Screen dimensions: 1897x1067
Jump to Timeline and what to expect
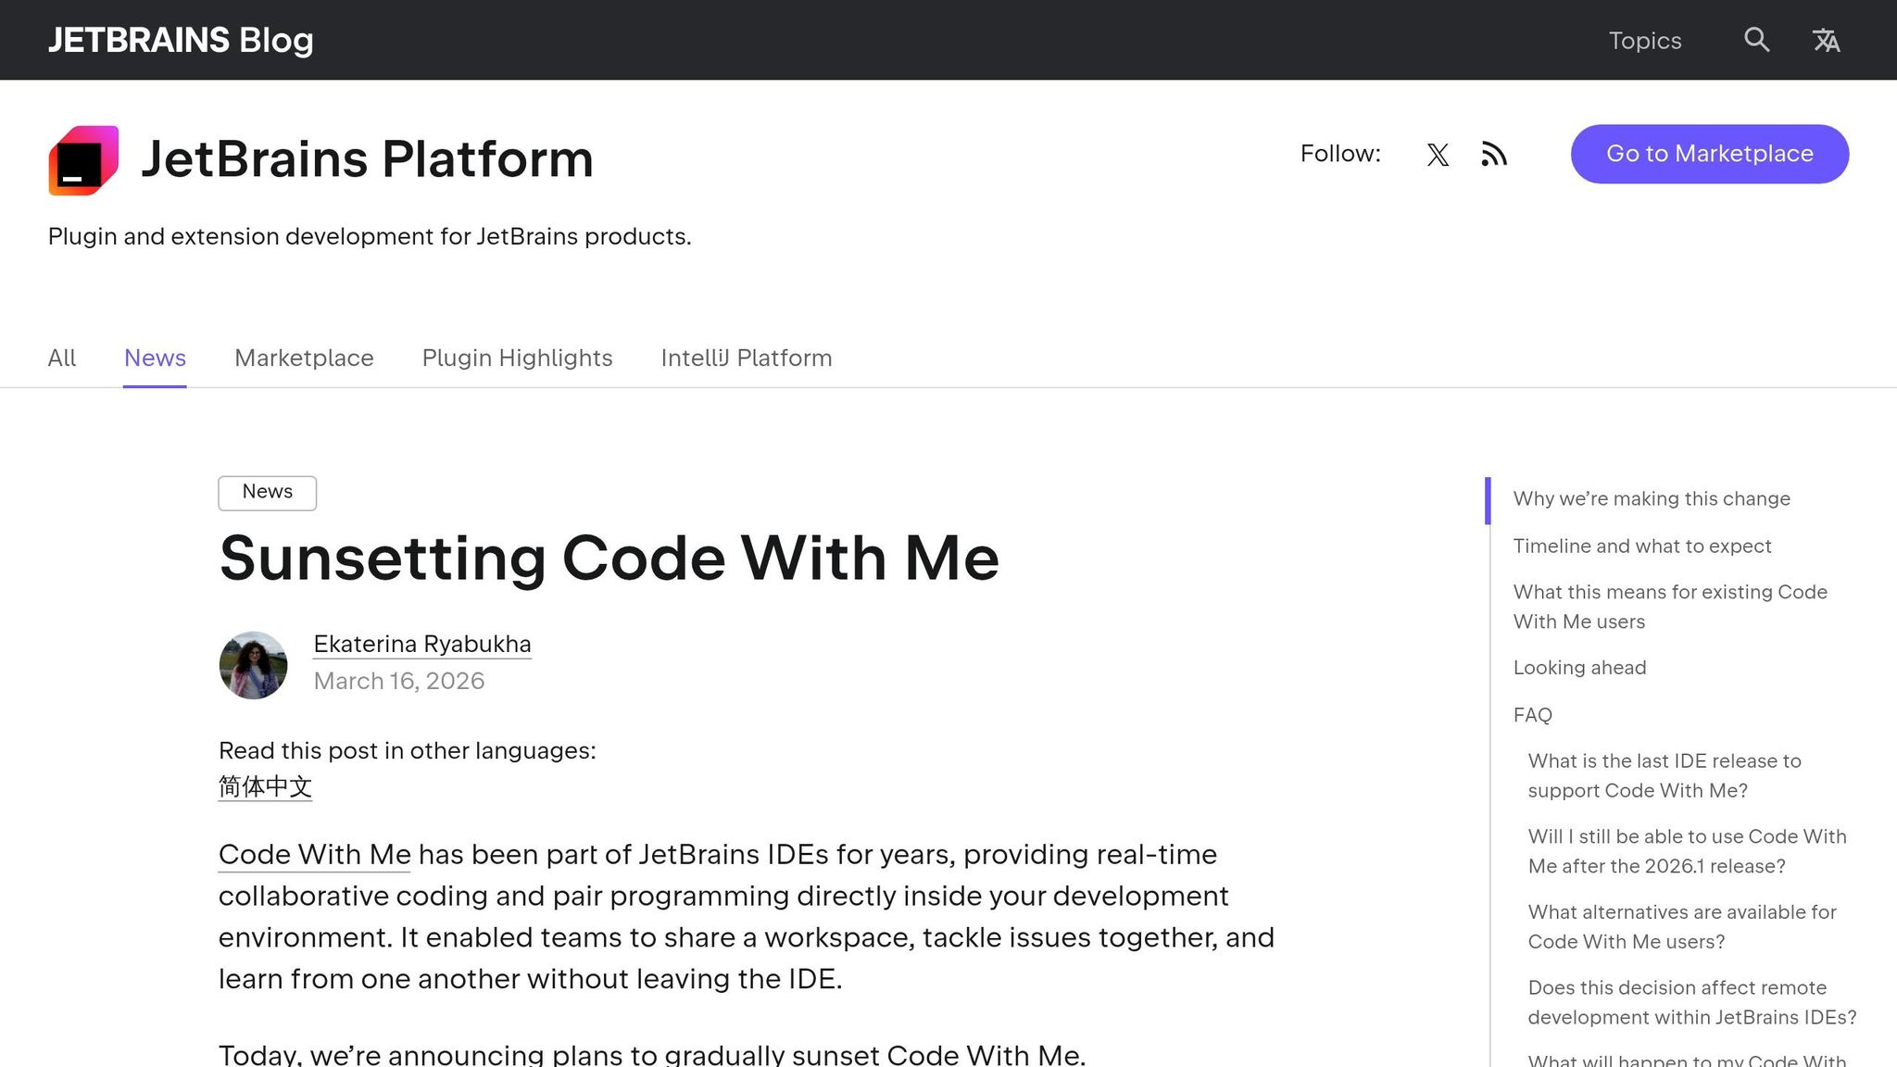1642,546
